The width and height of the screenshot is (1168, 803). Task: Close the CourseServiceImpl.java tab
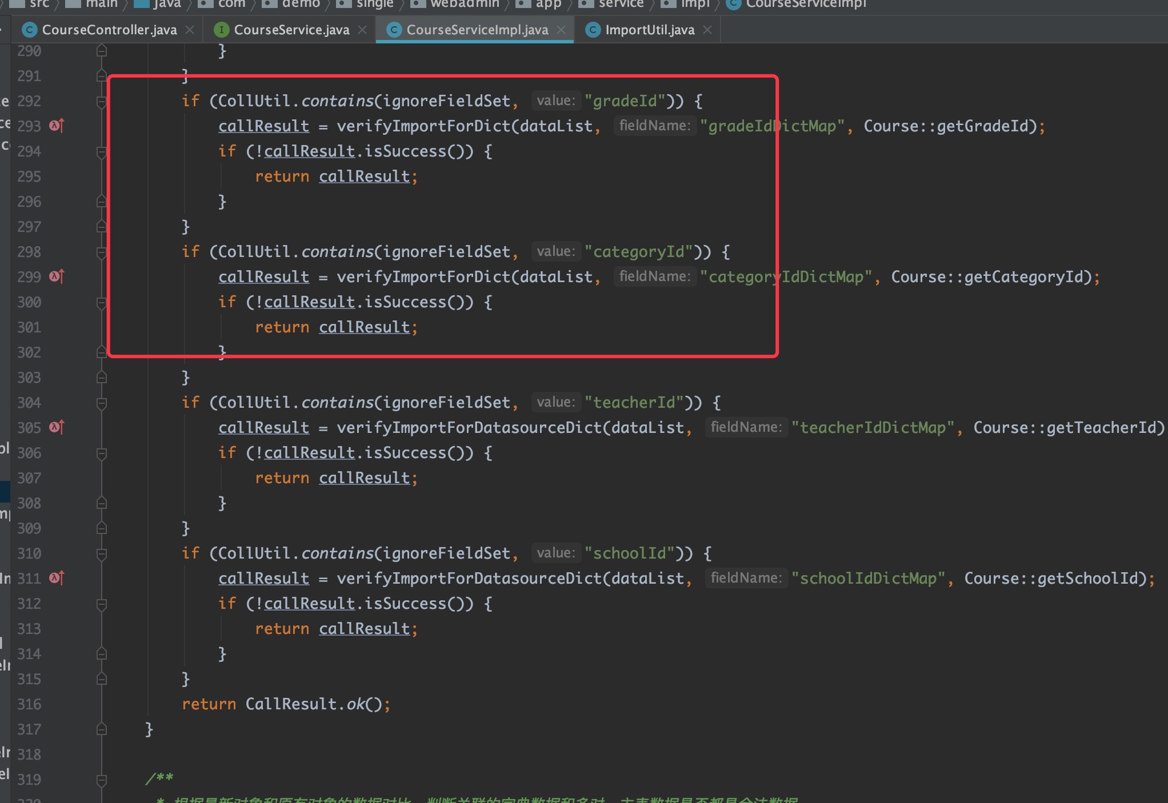561,30
